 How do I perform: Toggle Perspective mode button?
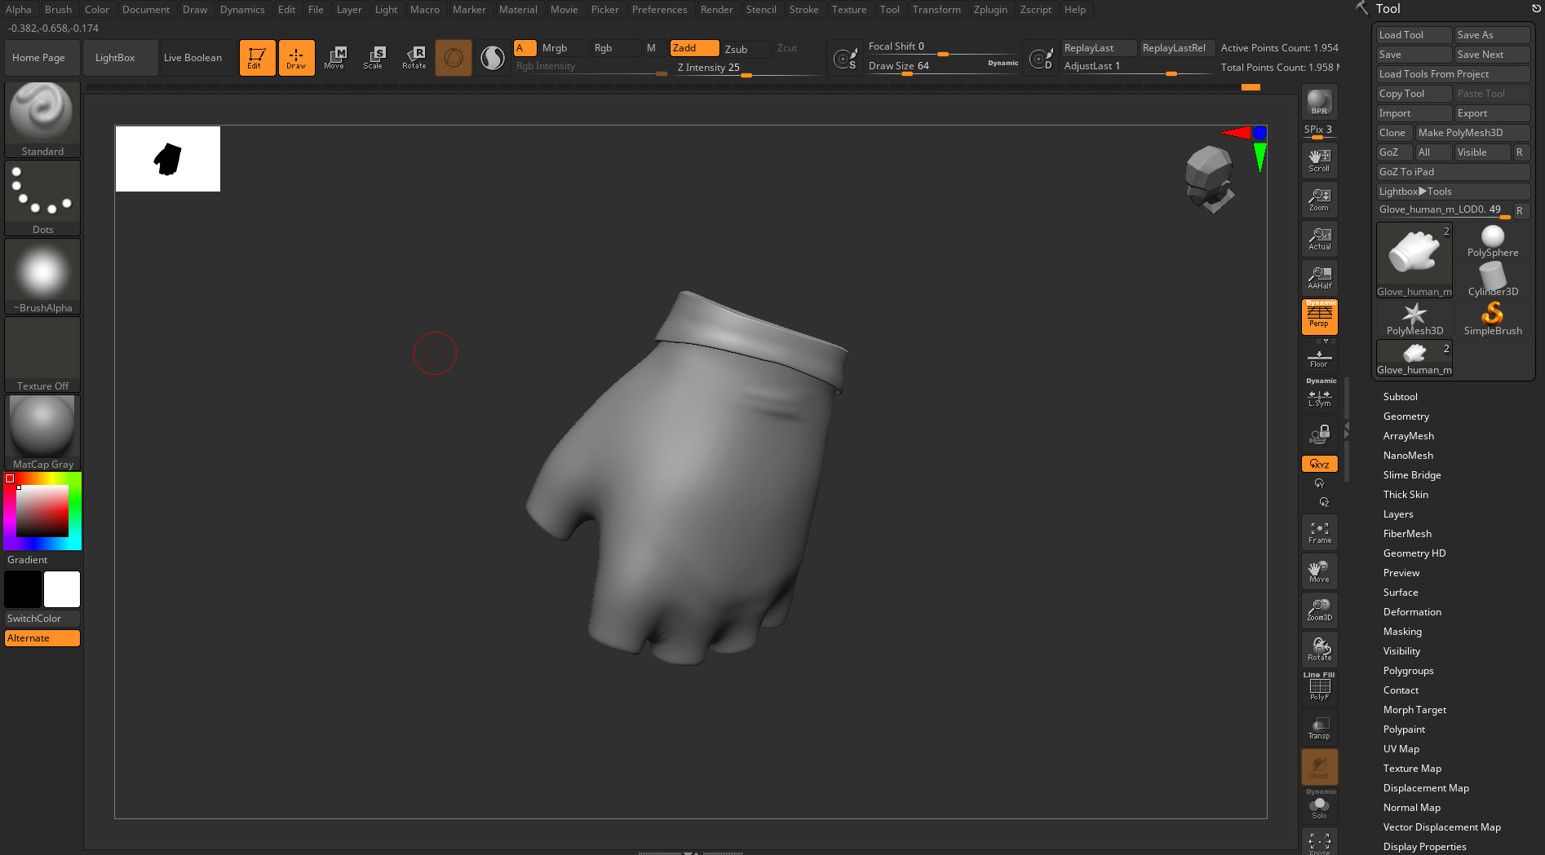pos(1319,316)
